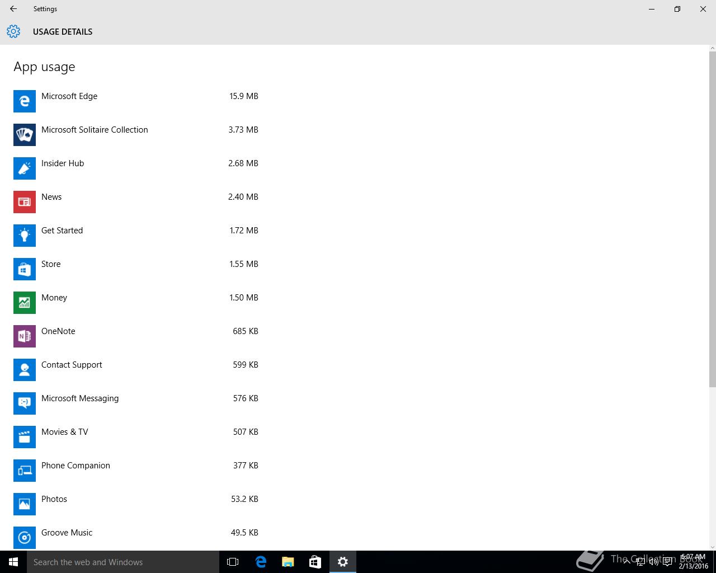Select the OneNote label
The image size is (716, 573).
[58, 331]
